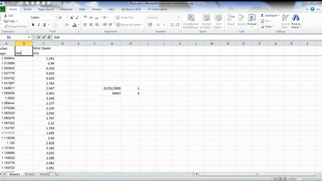Align text left icon
Viewport: 322px width, 181px height.
click(85, 25)
